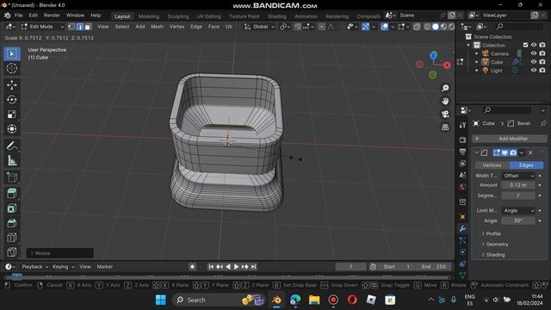Open the Object properties orange square tab
The width and height of the screenshot is (551, 310).
(x=462, y=217)
